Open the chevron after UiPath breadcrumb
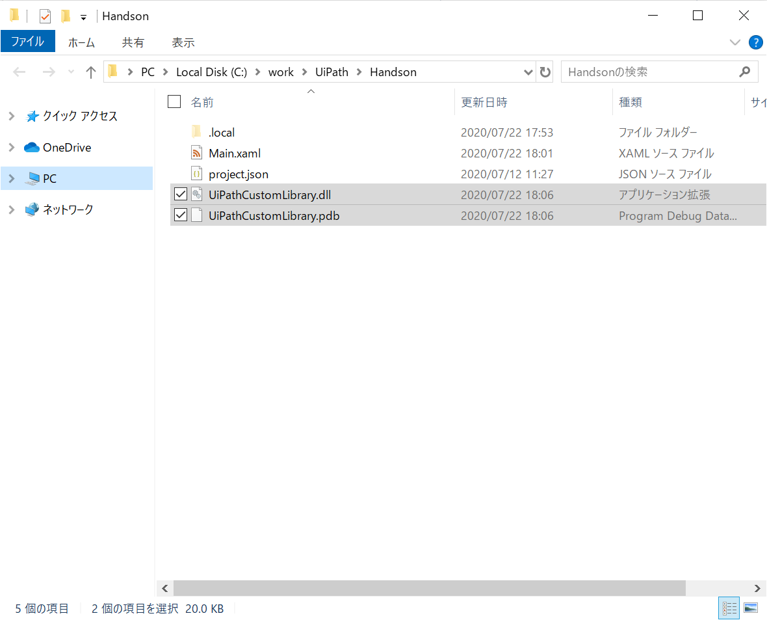 coord(359,72)
